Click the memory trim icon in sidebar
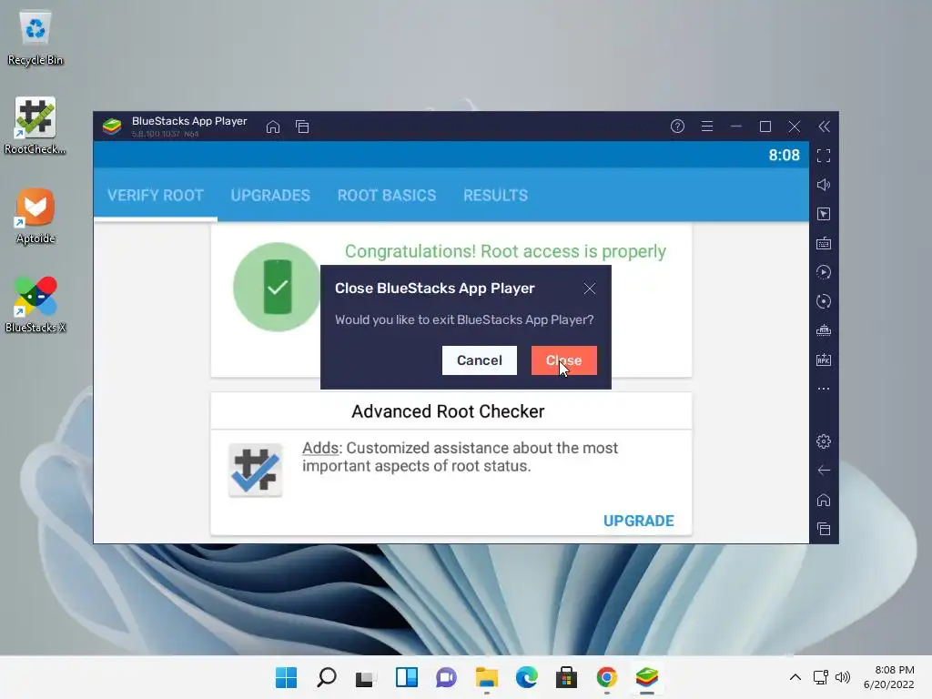The width and height of the screenshot is (932, 699). 823,330
